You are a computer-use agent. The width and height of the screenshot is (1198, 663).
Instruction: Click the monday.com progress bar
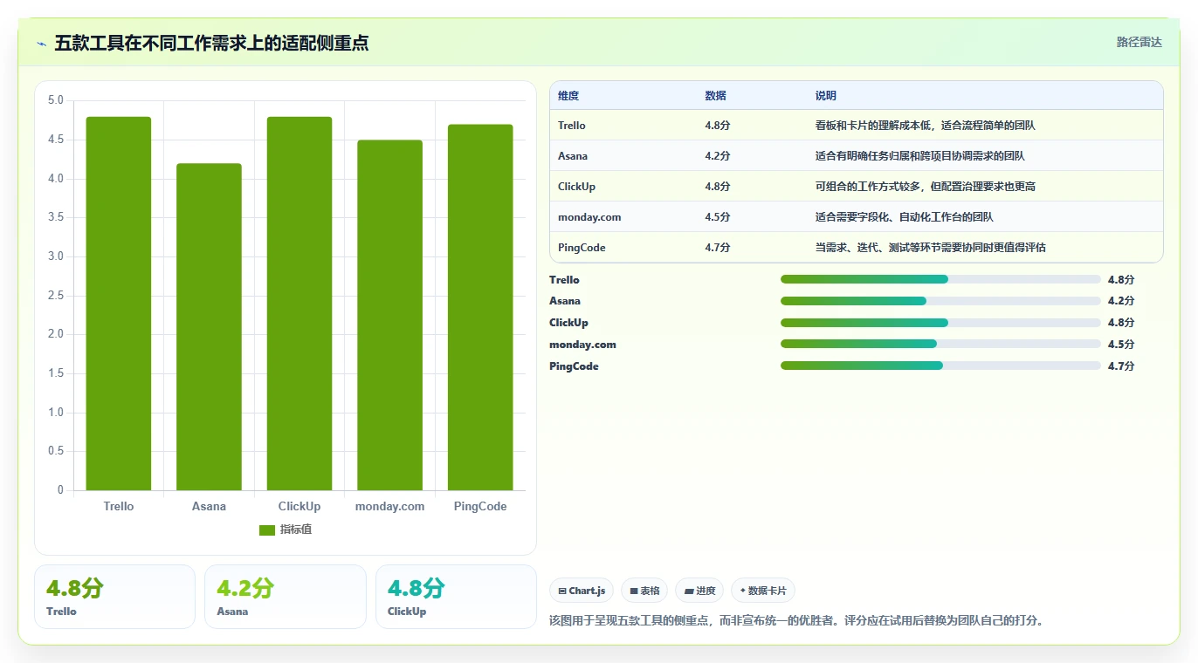pyautogui.click(x=940, y=344)
